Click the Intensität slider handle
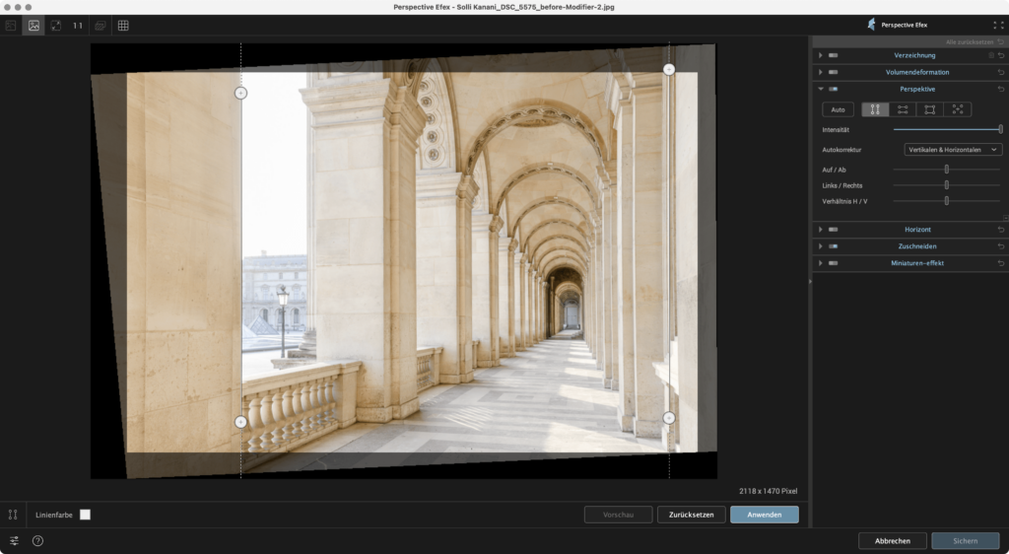This screenshot has height=554, width=1009. coord(1001,129)
